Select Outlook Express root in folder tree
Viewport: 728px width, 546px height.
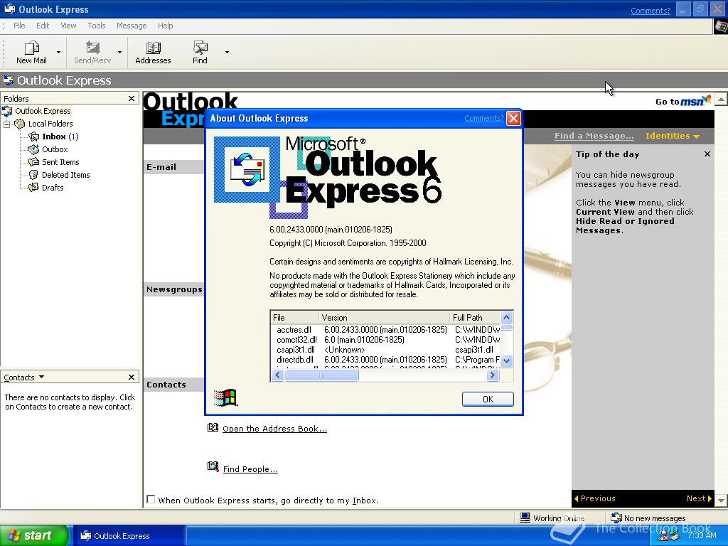(43, 111)
